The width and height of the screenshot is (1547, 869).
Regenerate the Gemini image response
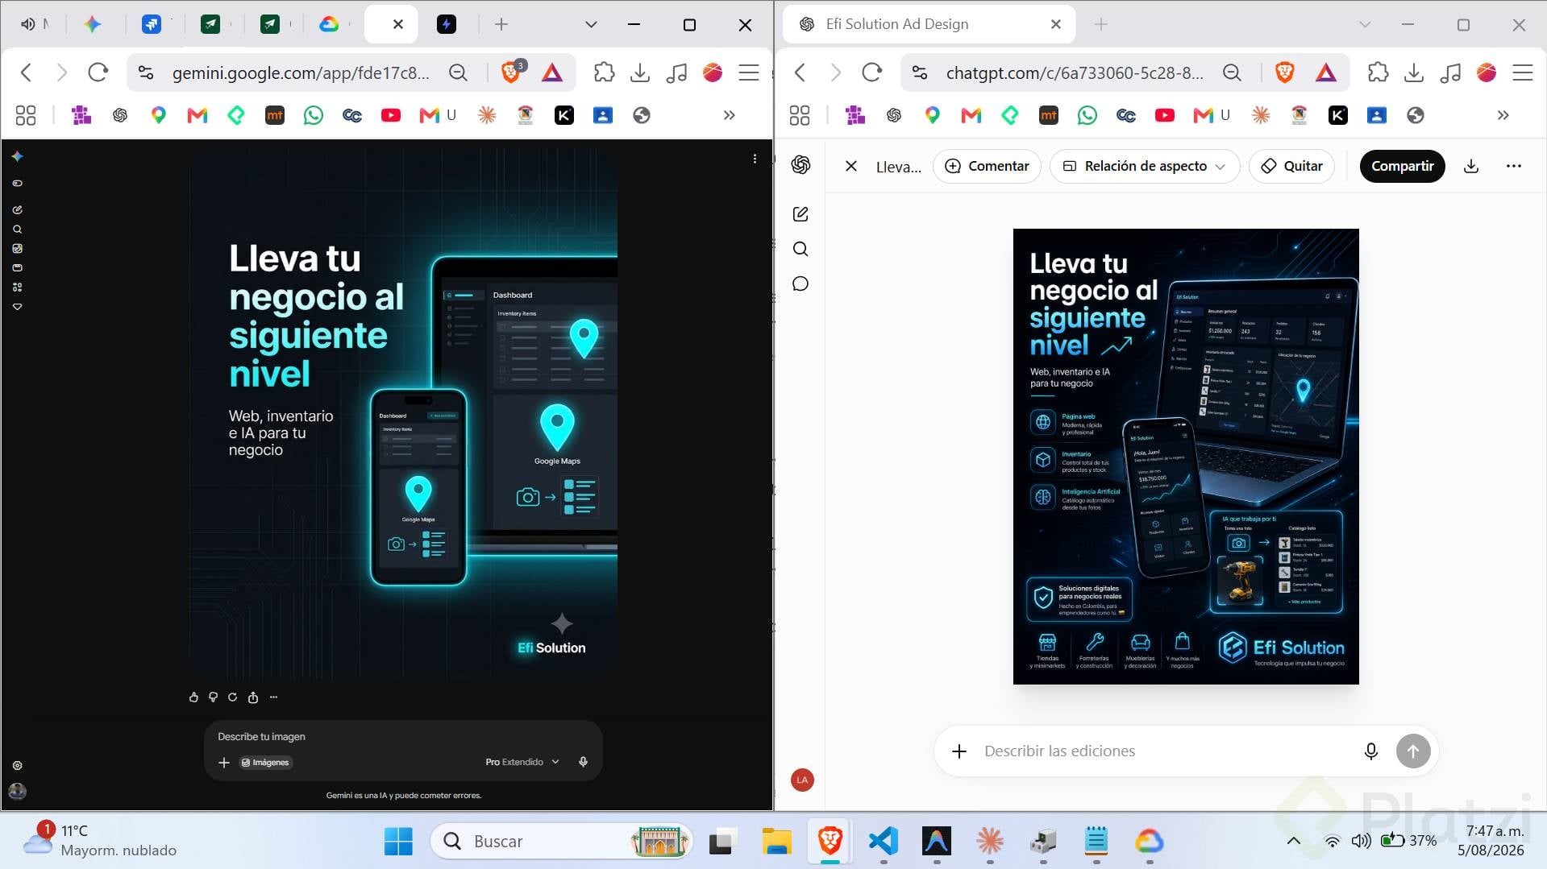233,697
